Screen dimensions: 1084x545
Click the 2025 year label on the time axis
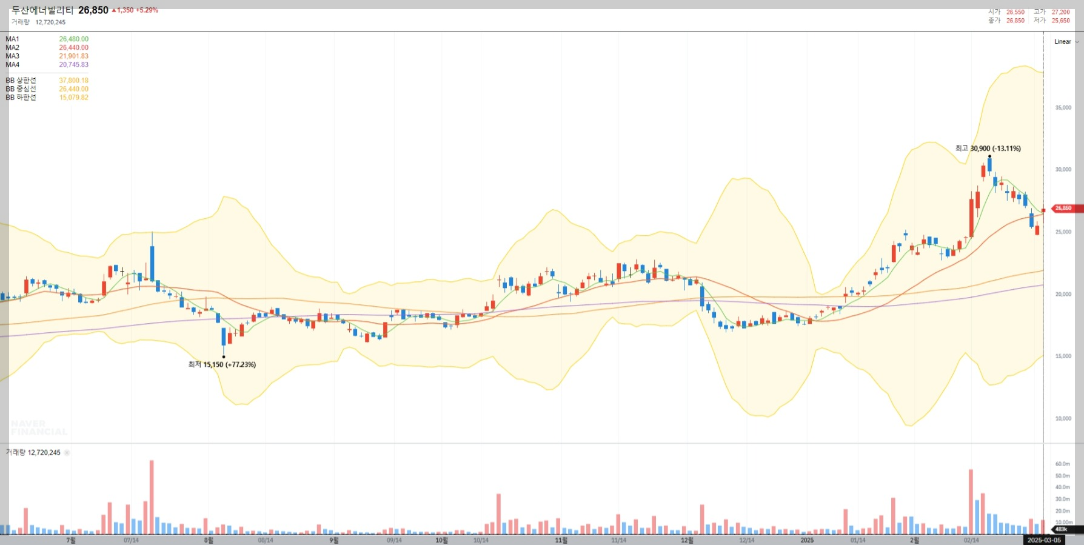coord(807,540)
